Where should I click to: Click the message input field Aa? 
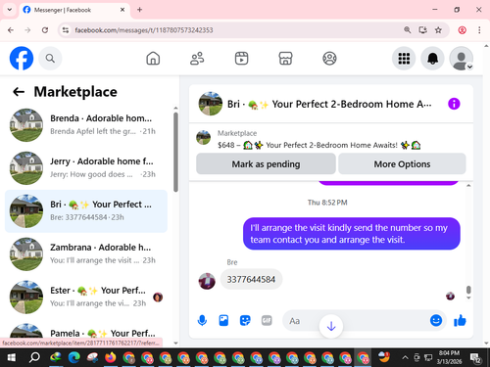[x=356, y=320]
